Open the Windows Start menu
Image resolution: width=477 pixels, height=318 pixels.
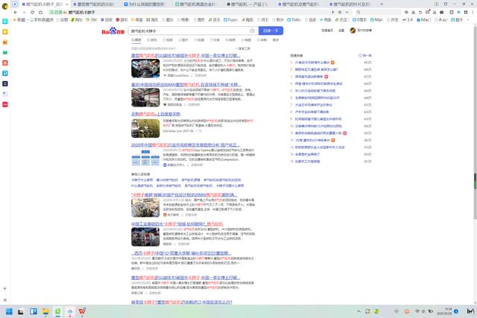[x=9, y=311]
